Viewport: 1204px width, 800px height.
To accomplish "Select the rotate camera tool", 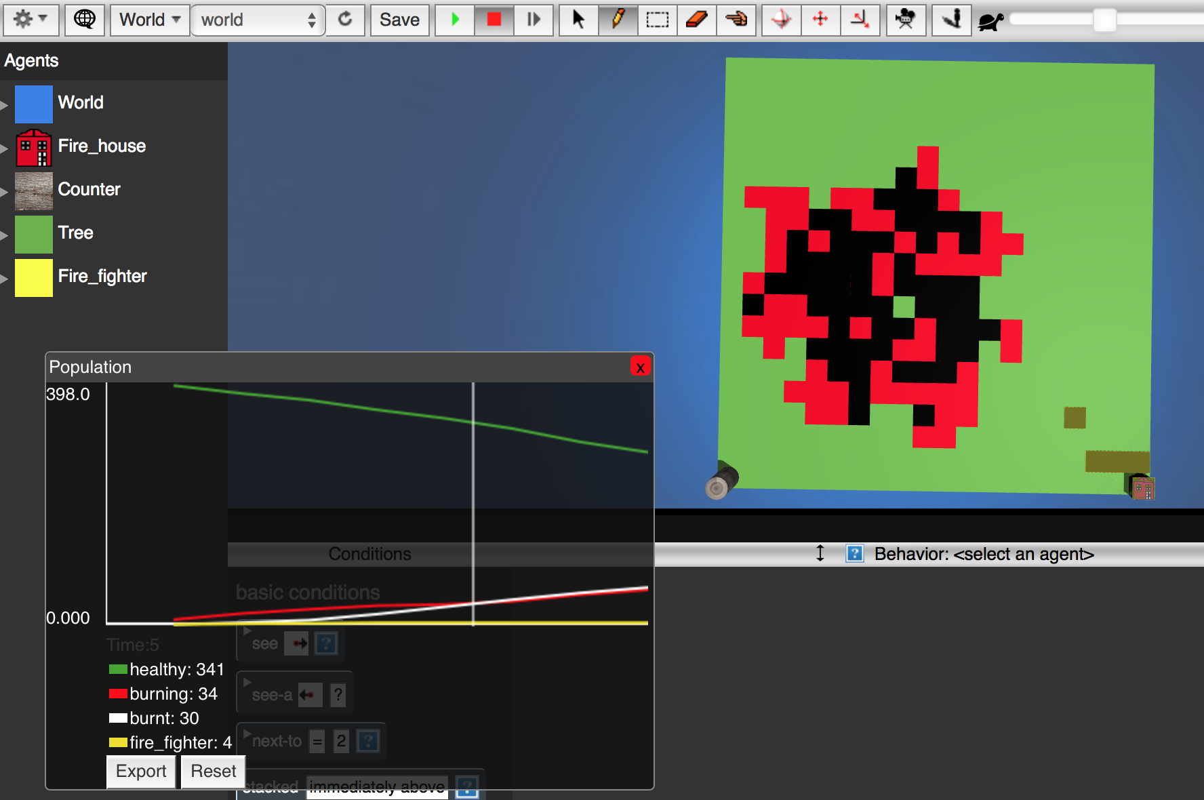I will coord(782,20).
